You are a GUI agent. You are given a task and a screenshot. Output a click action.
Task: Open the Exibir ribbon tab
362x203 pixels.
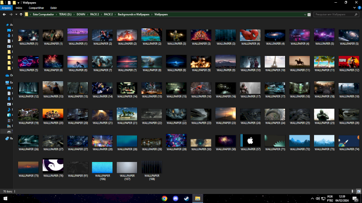(x=53, y=8)
